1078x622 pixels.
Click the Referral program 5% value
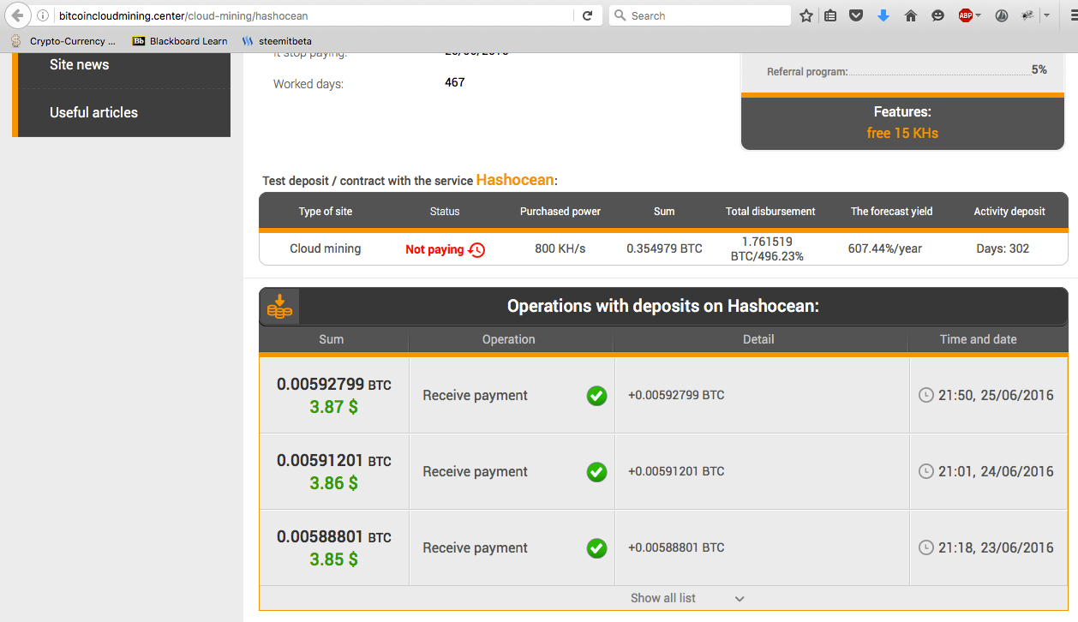tap(1039, 69)
